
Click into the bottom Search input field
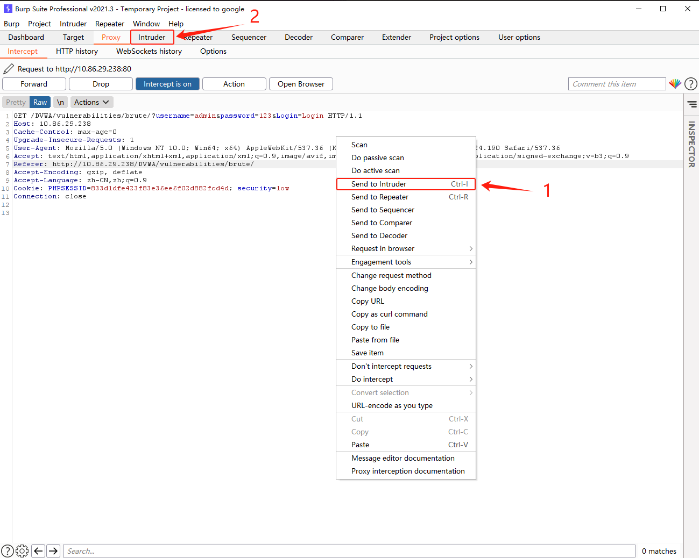point(349,551)
